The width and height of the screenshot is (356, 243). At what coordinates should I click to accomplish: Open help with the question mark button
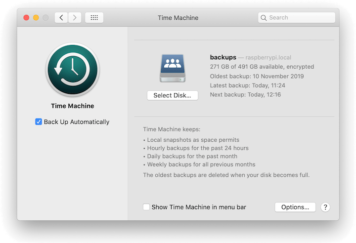tap(325, 207)
